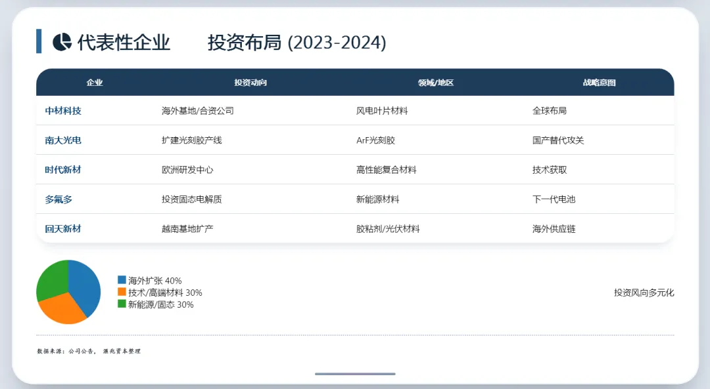The image size is (710, 389).
Task: Click the 投资固态电解质 cell
Action: (x=192, y=199)
